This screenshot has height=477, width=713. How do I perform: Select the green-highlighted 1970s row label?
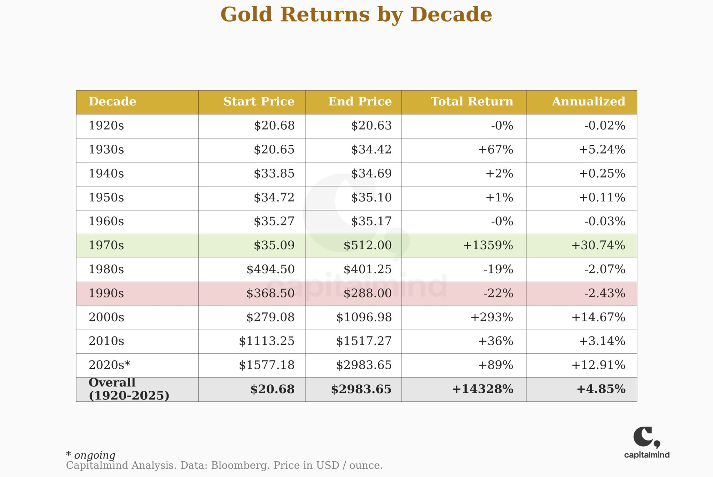coord(106,245)
